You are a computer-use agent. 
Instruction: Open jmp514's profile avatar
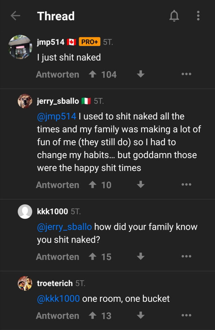pos(20,47)
